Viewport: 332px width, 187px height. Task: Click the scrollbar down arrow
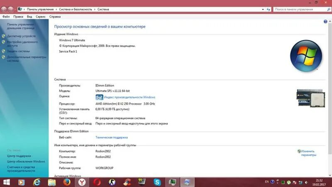tap(330, 175)
